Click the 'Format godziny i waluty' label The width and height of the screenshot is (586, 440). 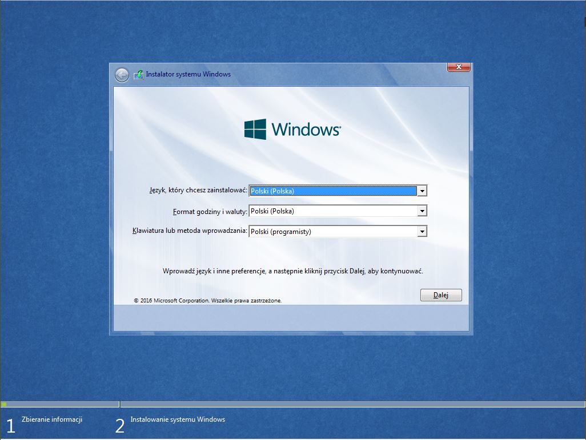pyautogui.click(x=210, y=211)
